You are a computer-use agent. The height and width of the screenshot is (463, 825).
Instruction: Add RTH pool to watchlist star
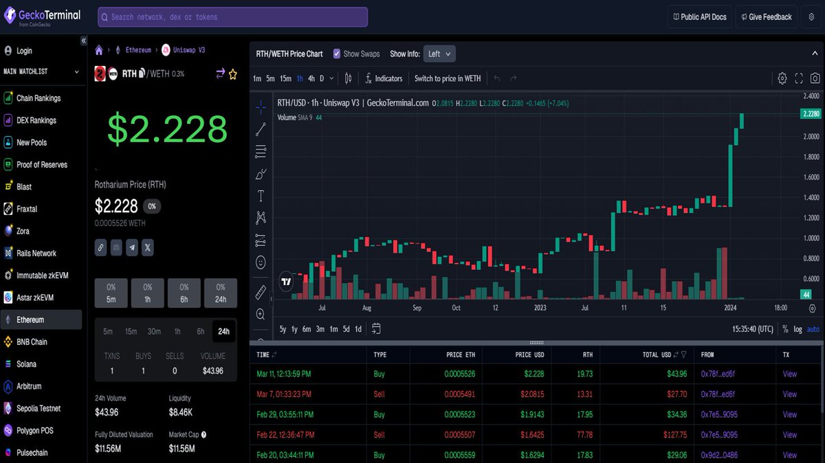click(233, 74)
